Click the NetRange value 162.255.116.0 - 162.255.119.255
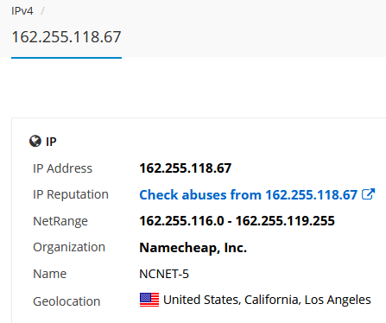386x323 pixels. (x=237, y=221)
